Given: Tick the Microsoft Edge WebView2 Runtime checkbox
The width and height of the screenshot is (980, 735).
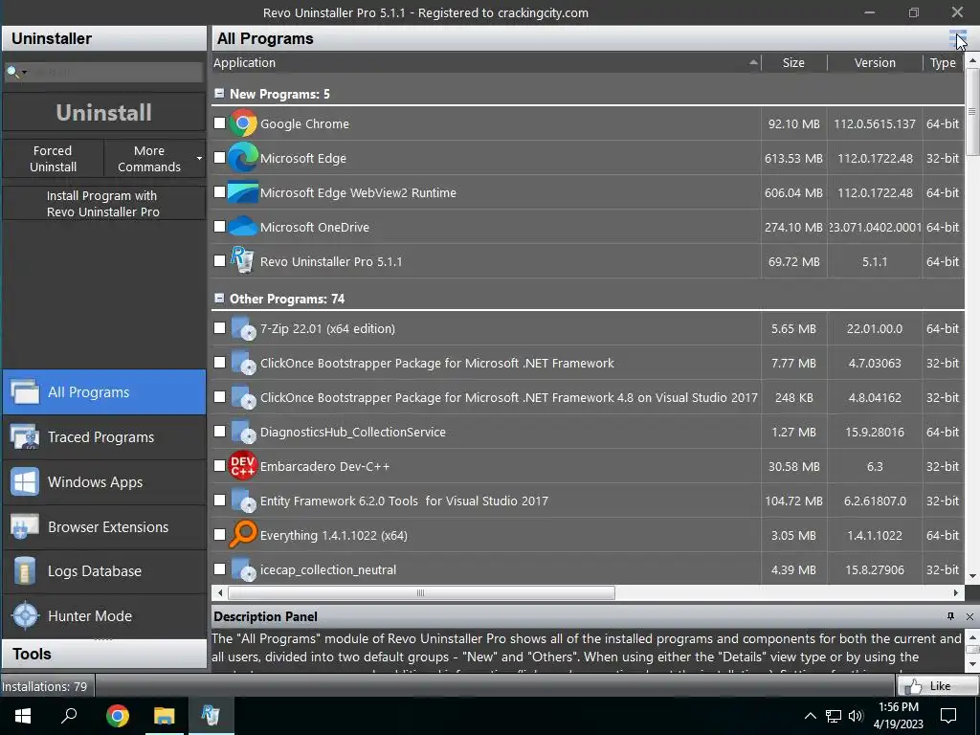Looking at the screenshot, I should click(x=219, y=191).
